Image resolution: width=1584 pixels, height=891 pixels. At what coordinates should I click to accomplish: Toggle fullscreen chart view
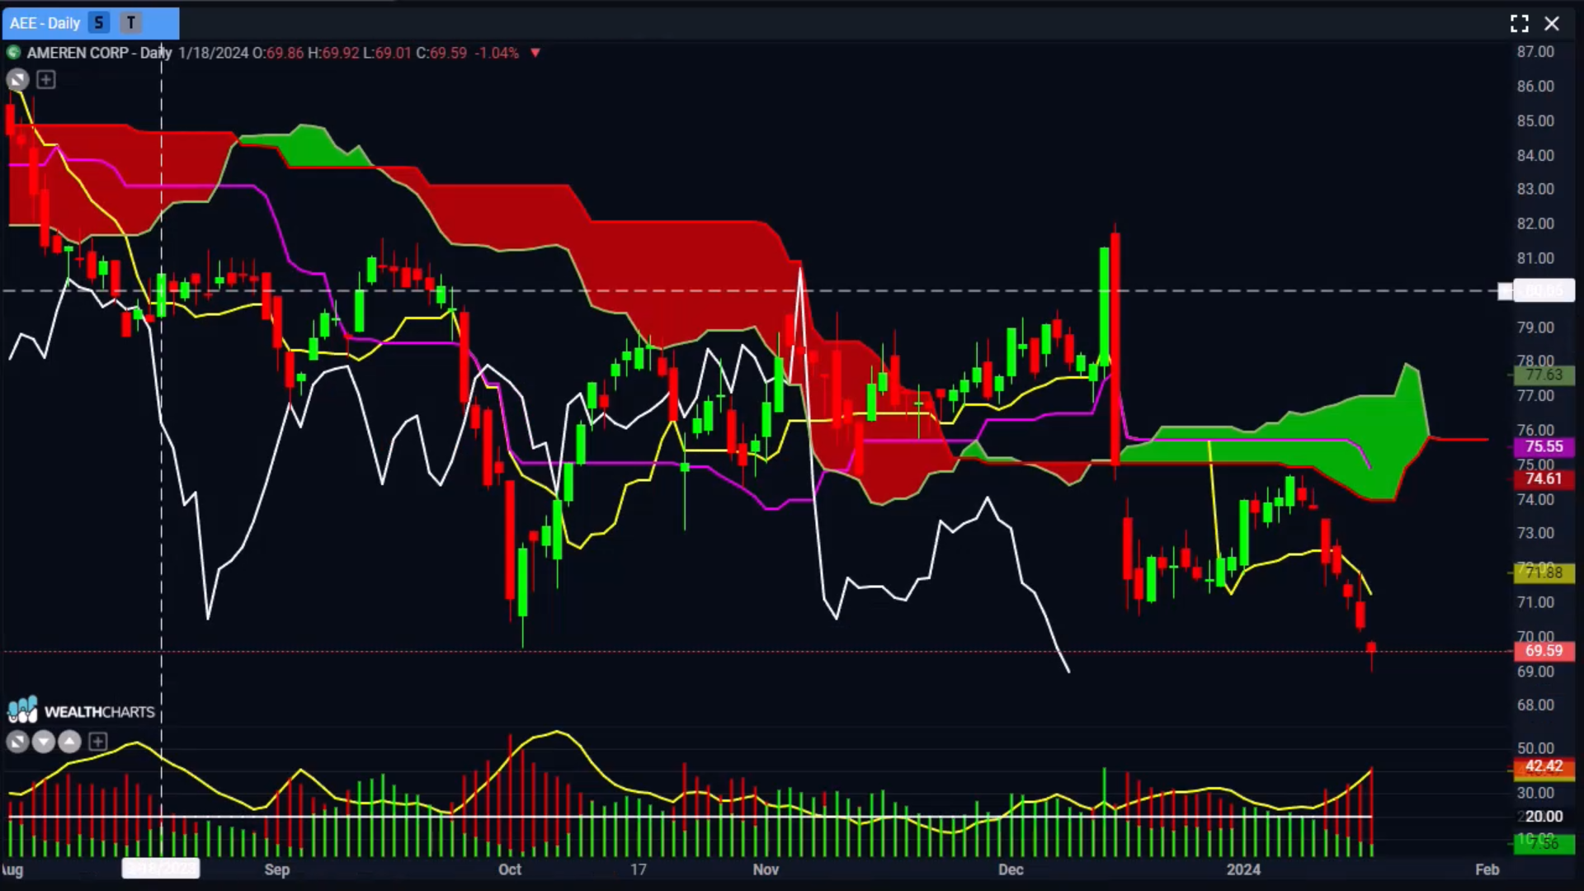(x=1519, y=23)
